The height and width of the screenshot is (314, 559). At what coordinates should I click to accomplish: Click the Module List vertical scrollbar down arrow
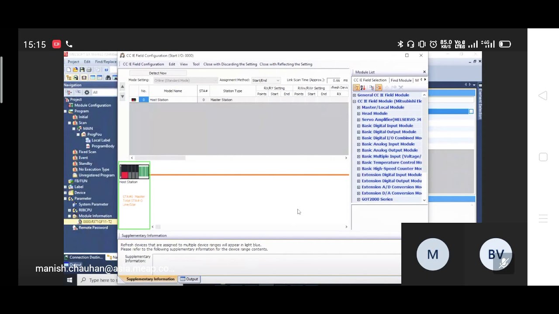424,200
